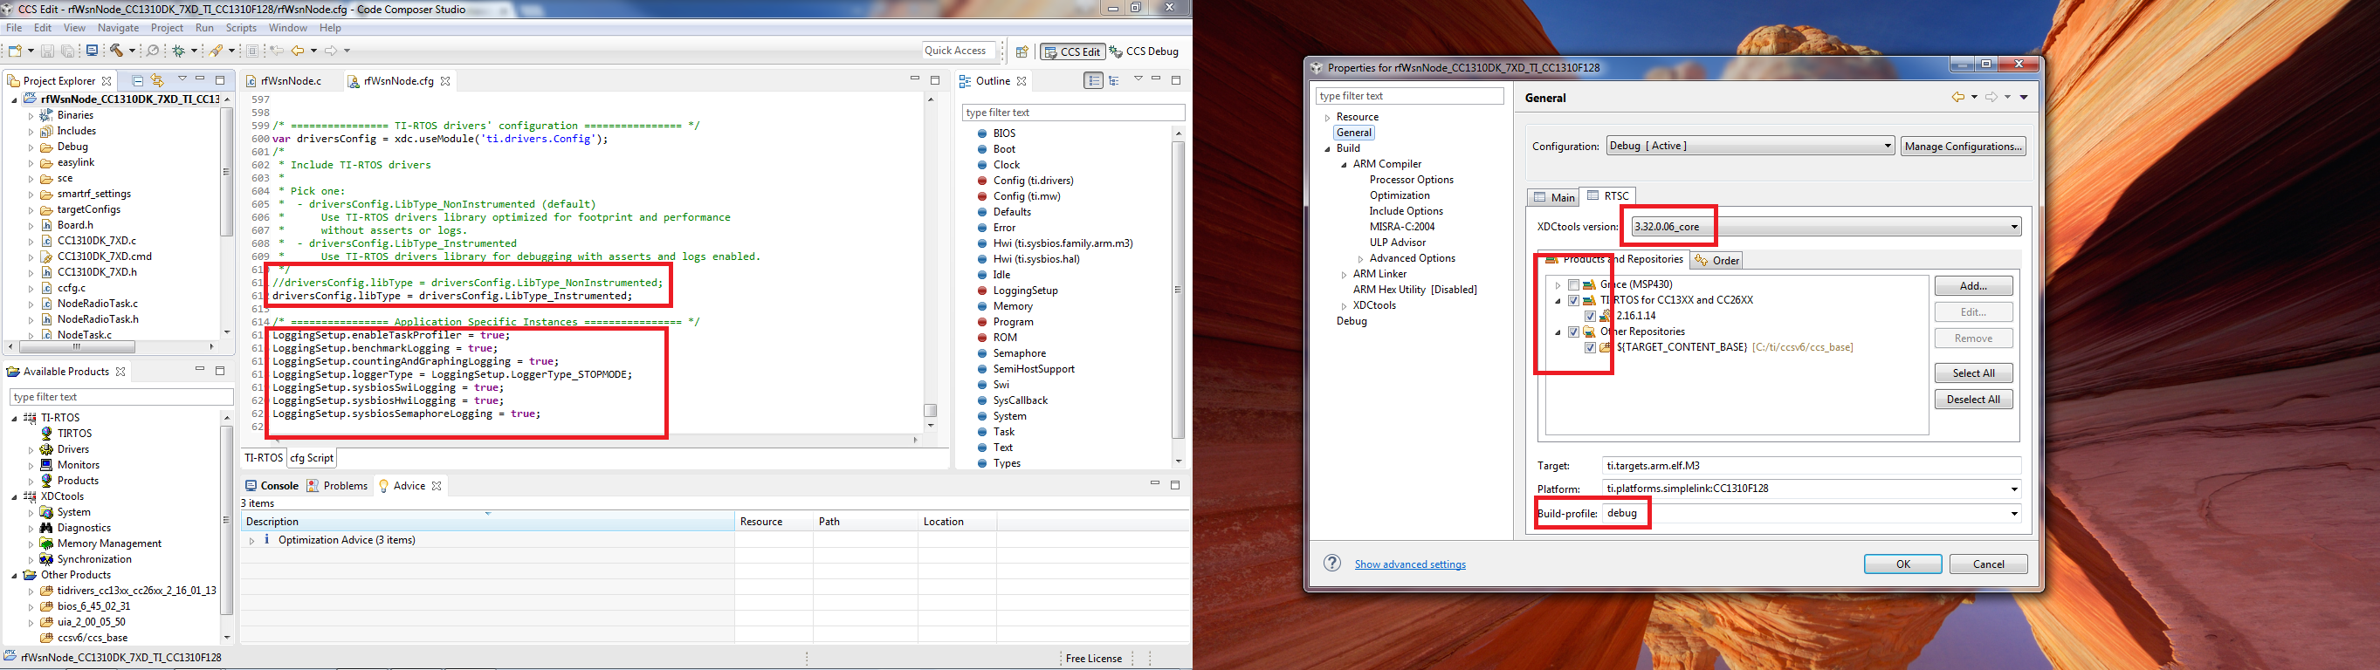Viewport: 2380px width, 670px height.
Task: Check the Grace (MSP430) product checkbox
Action: tap(1573, 284)
